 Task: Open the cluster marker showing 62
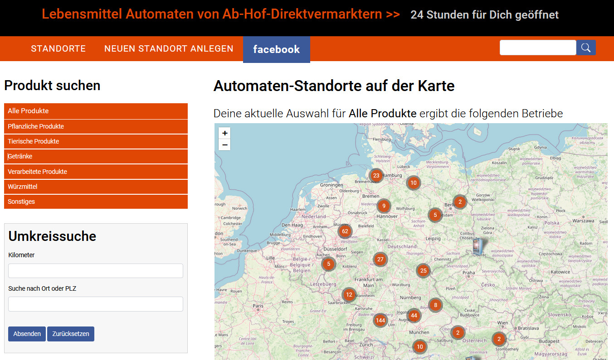pyautogui.click(x=345, y=231)
